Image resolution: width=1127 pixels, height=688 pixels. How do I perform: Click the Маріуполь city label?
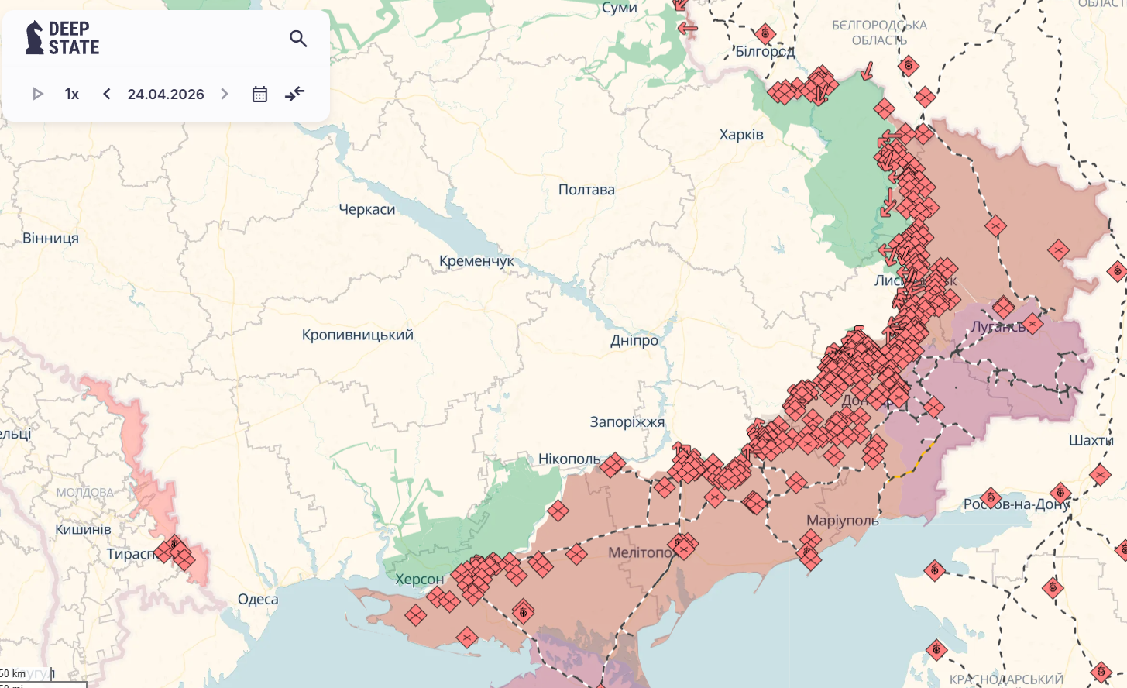(x=843, y=521)
